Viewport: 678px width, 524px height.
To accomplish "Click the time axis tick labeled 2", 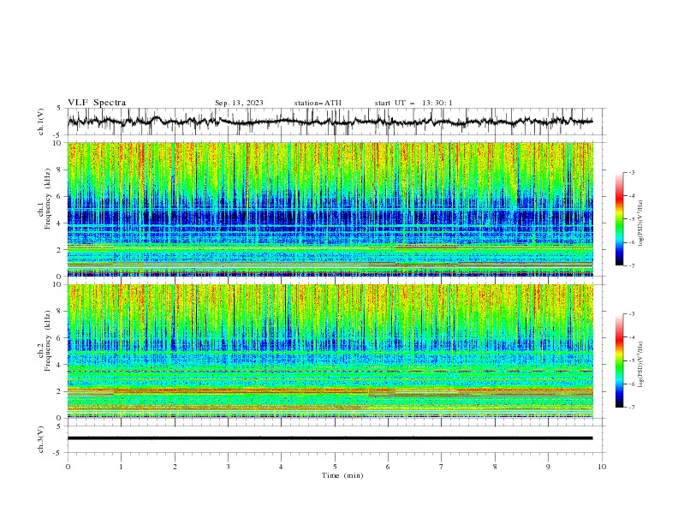I will click(175, 467).
